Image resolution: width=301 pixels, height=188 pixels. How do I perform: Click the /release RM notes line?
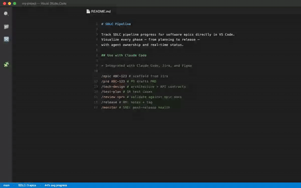[x=127, y=102]
